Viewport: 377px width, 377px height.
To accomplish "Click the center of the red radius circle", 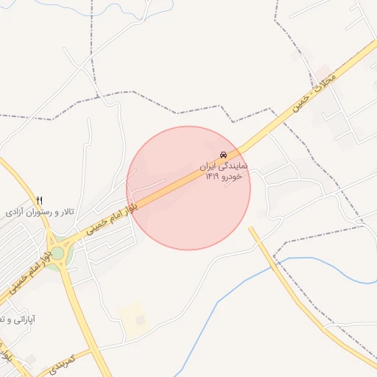I will pos(188,188).
